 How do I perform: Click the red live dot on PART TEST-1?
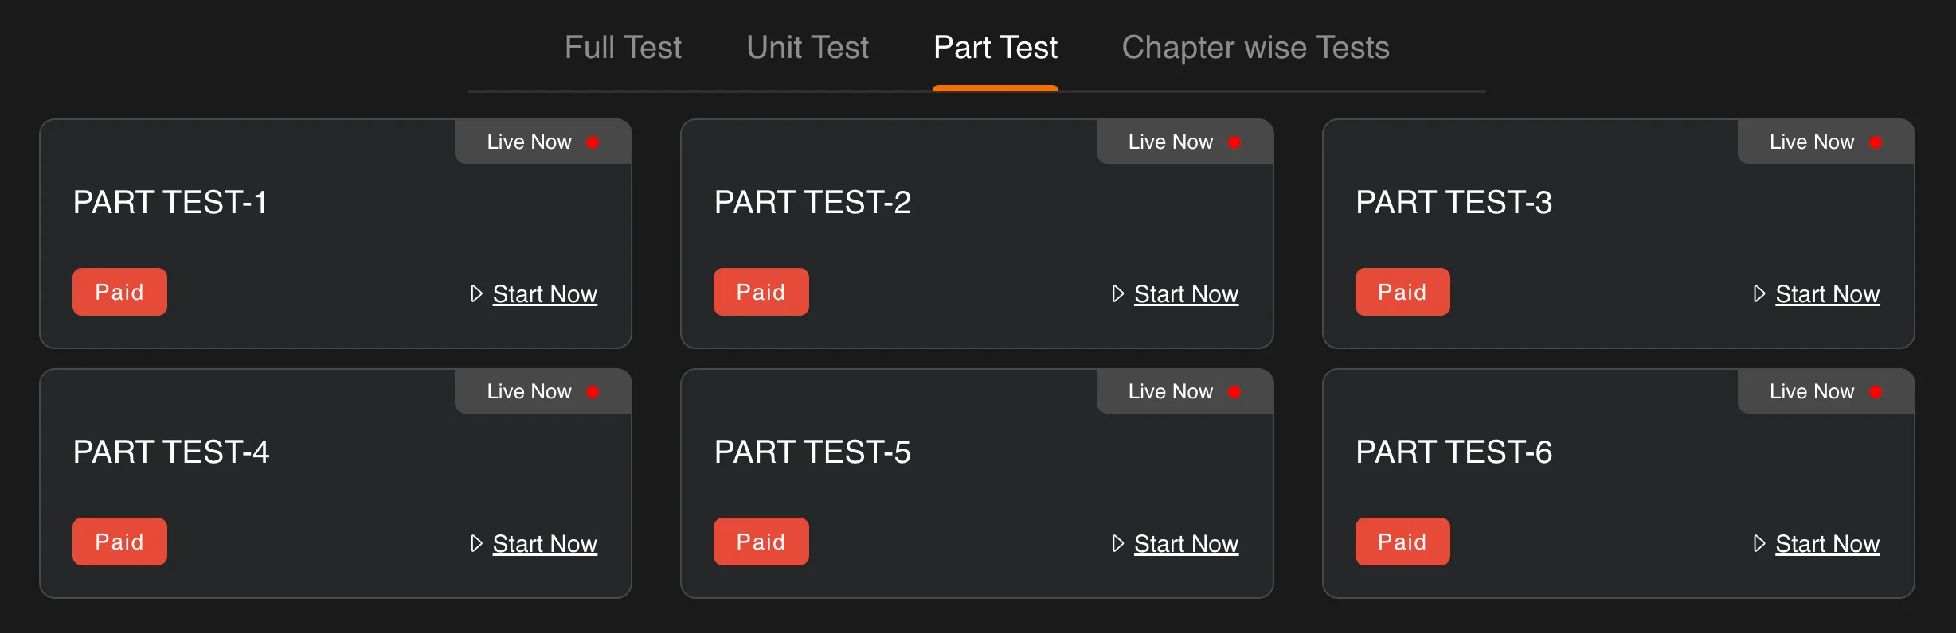[593, 142]
